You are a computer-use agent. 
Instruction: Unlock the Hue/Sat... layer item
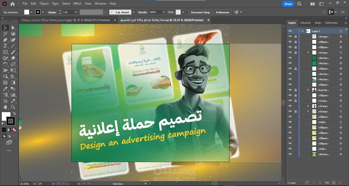(296, 90)
